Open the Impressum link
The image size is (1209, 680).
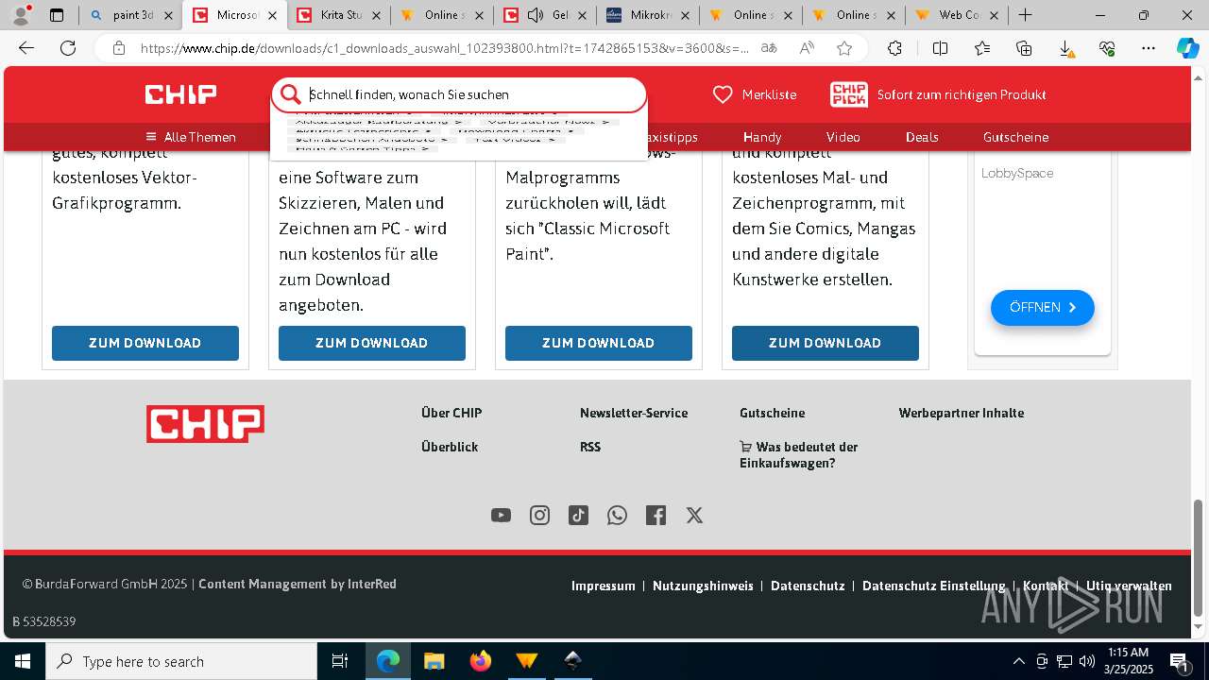point(604,586)
